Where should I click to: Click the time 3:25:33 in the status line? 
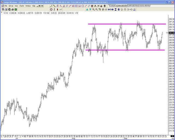[x=54, y=13]
